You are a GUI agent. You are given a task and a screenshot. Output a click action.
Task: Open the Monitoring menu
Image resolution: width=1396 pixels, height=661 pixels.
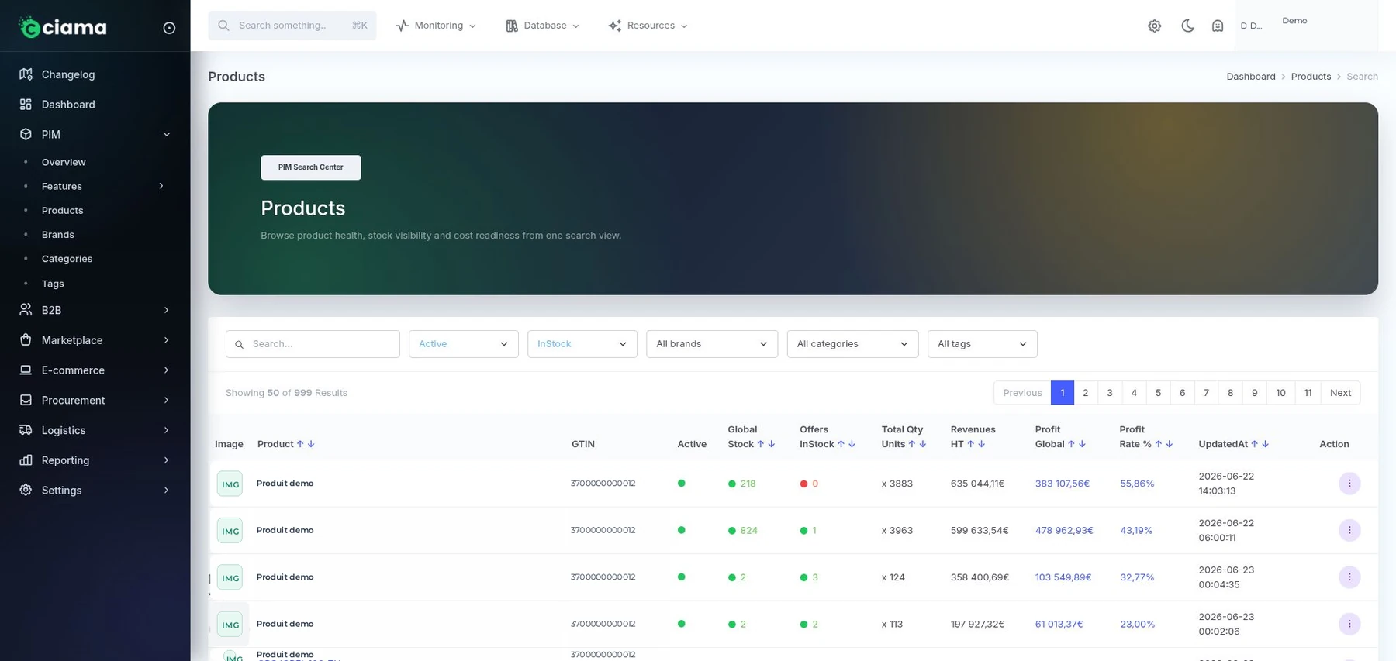pyautogui.click(x=436, y=26)
